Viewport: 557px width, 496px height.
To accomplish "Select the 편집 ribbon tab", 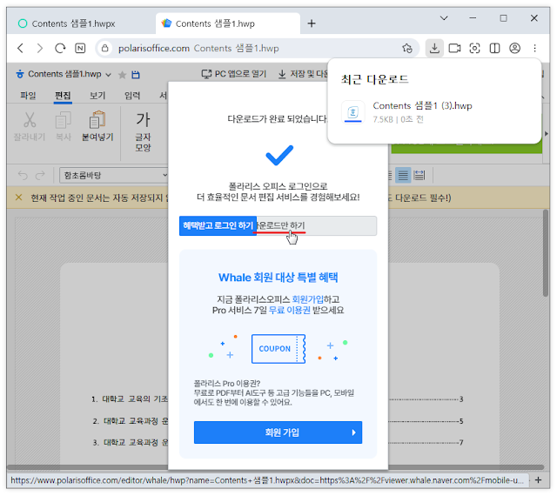I will click(x=63, y=95).
